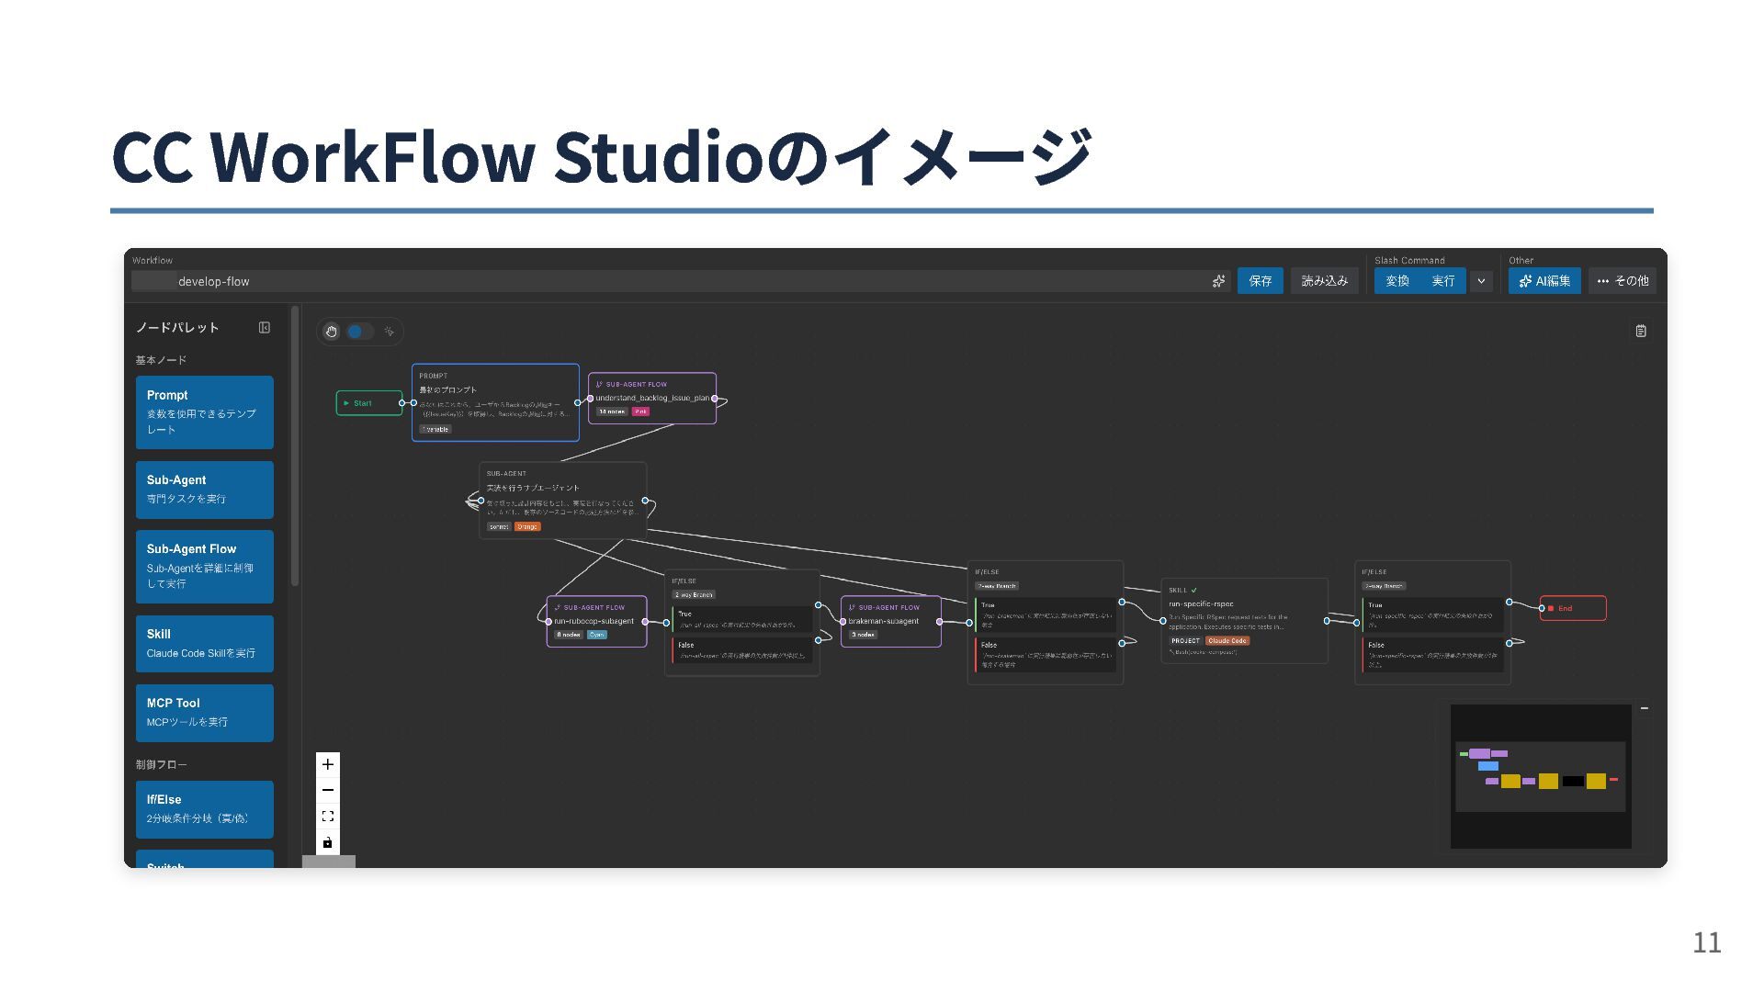Select the pointer selection mode icon
This screenshot has width=1764, height=992.
point(389,332)
